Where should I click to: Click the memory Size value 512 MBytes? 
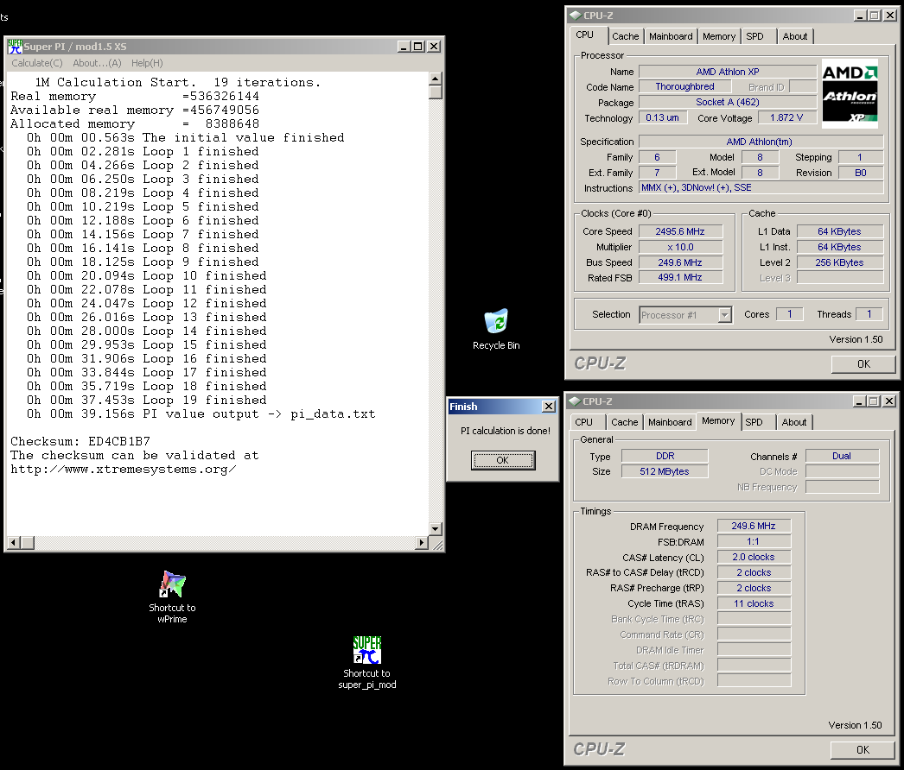tap(664, 471)
